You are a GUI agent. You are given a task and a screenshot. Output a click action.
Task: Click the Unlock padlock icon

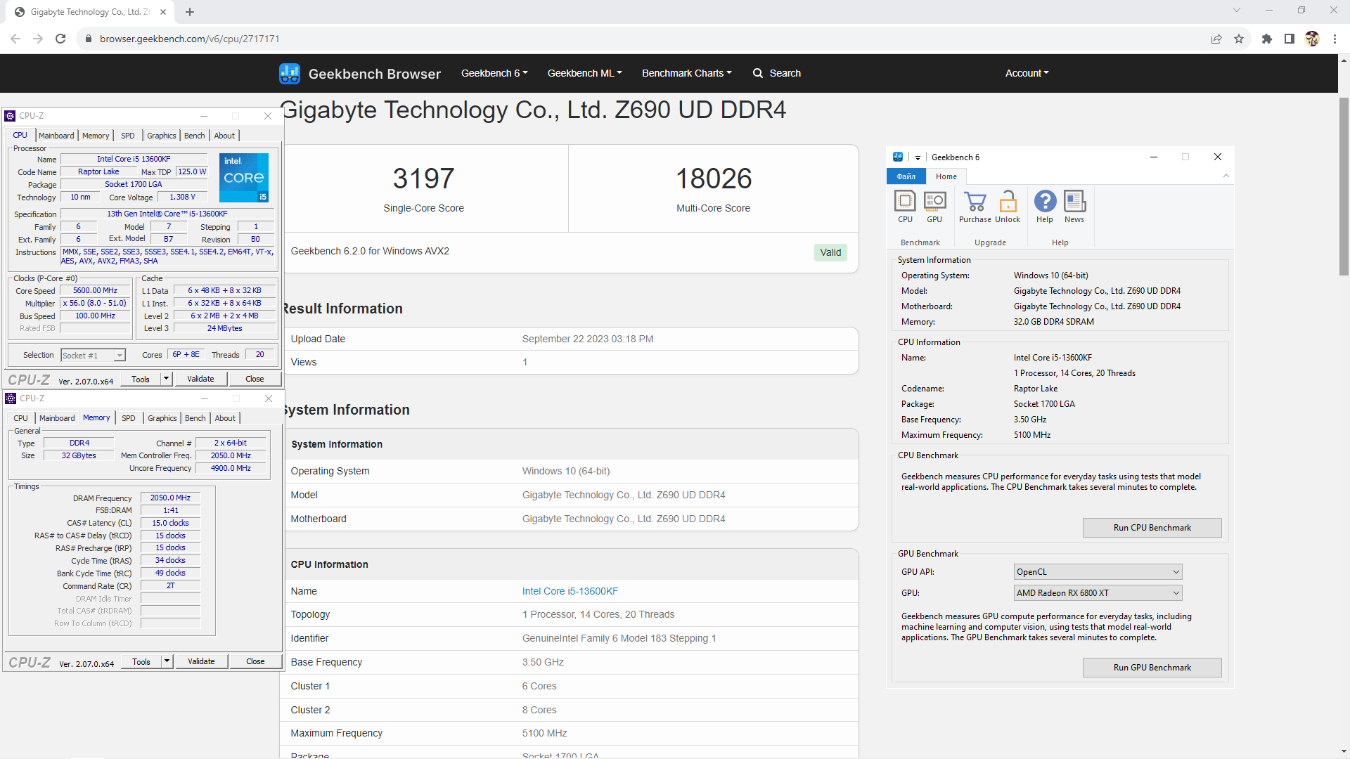click(1008, 202)
